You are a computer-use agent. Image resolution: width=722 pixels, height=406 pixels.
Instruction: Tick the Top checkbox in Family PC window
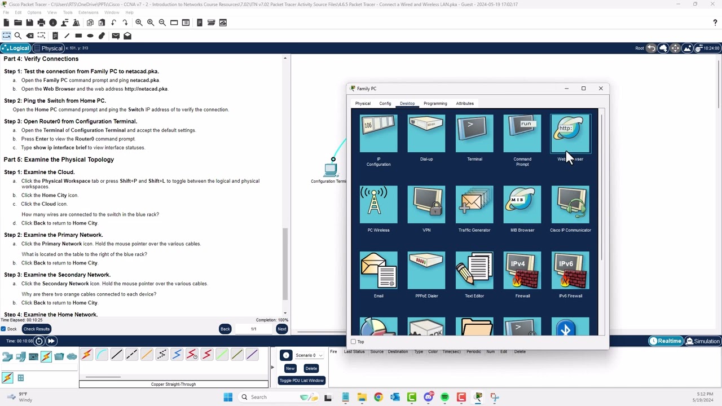point(354,342)
